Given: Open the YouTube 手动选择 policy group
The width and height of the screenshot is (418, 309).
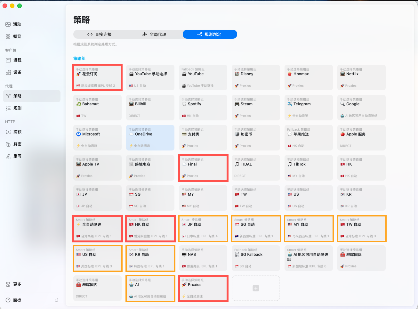Looking at the screenshot, I should click(x=150, y=77).
